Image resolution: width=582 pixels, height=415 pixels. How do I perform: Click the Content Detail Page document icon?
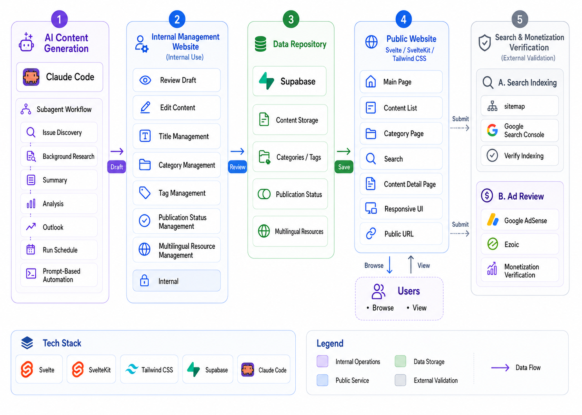(371, 184)
